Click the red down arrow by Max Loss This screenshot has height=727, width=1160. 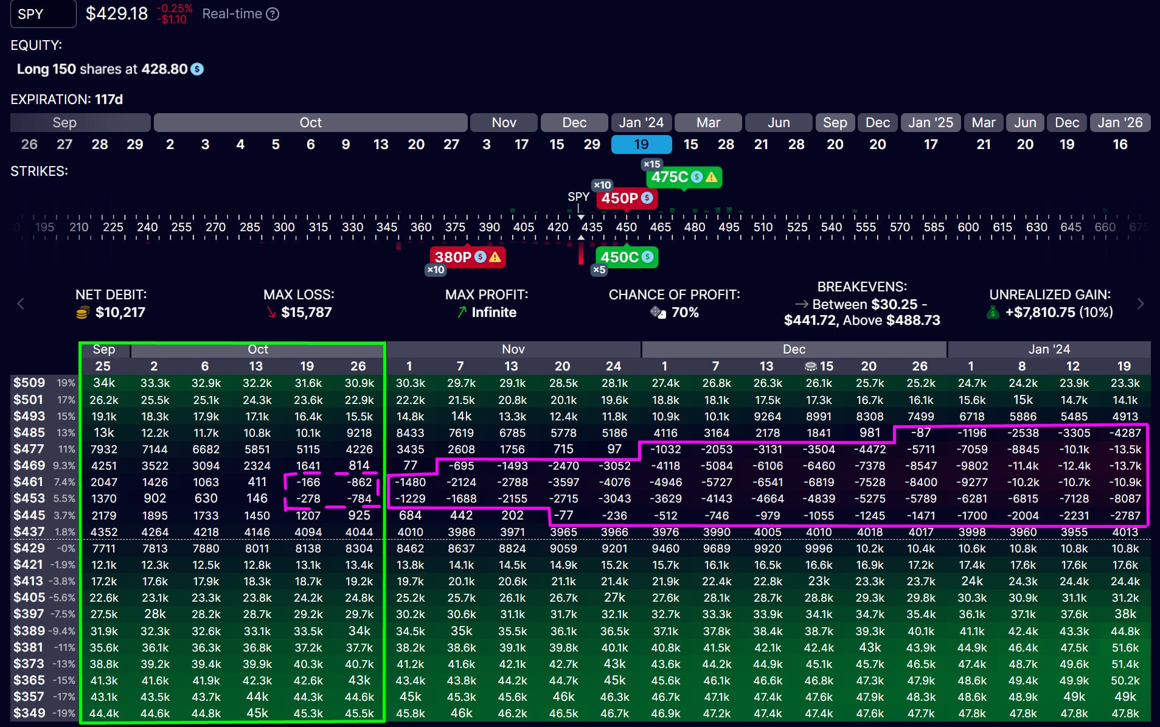[x=271, y=313]
